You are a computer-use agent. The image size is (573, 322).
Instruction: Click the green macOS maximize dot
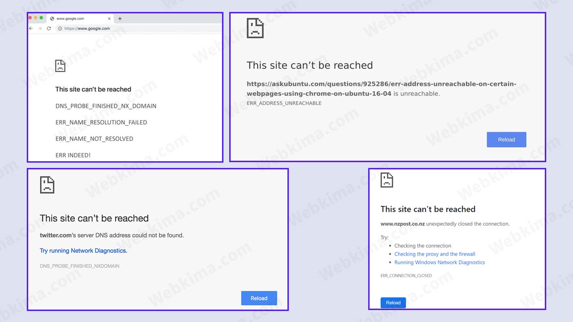[x=42, y=18]
